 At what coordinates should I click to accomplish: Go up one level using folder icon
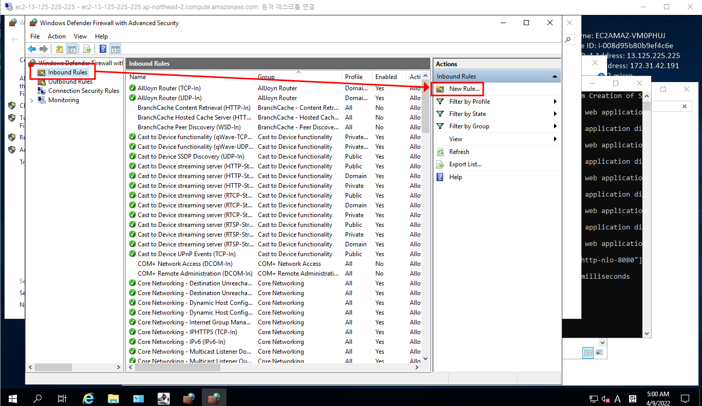60,49
